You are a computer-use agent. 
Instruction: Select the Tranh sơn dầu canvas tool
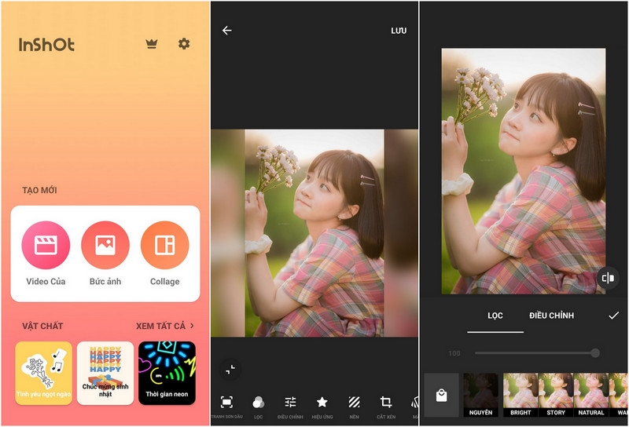[226, 407]
